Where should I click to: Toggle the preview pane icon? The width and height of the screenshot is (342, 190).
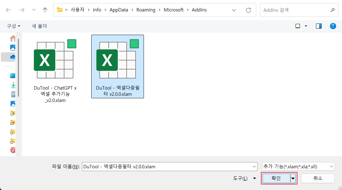coord(319,26)
